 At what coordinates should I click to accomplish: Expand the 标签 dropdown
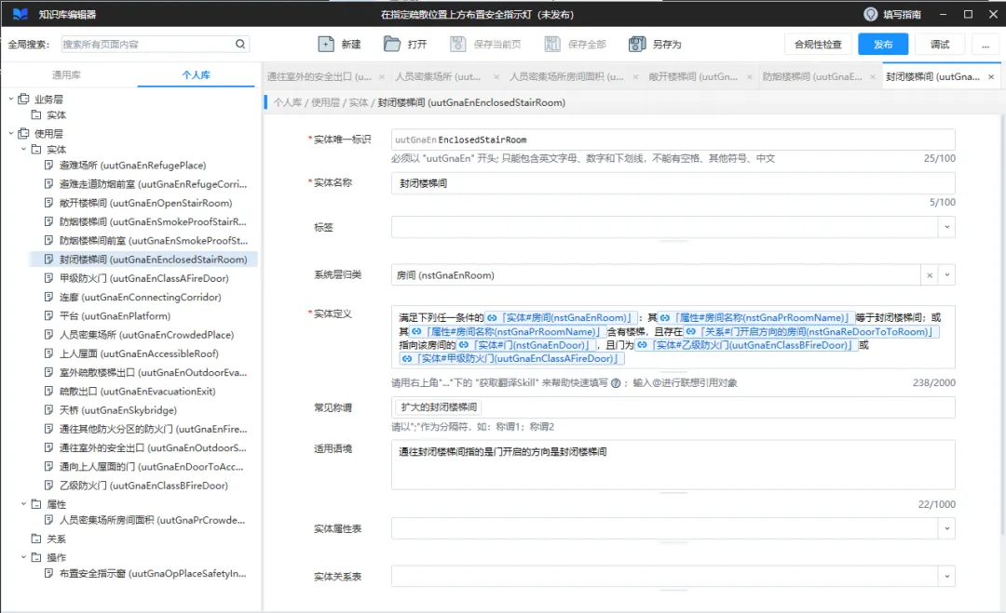coord(947,227)
